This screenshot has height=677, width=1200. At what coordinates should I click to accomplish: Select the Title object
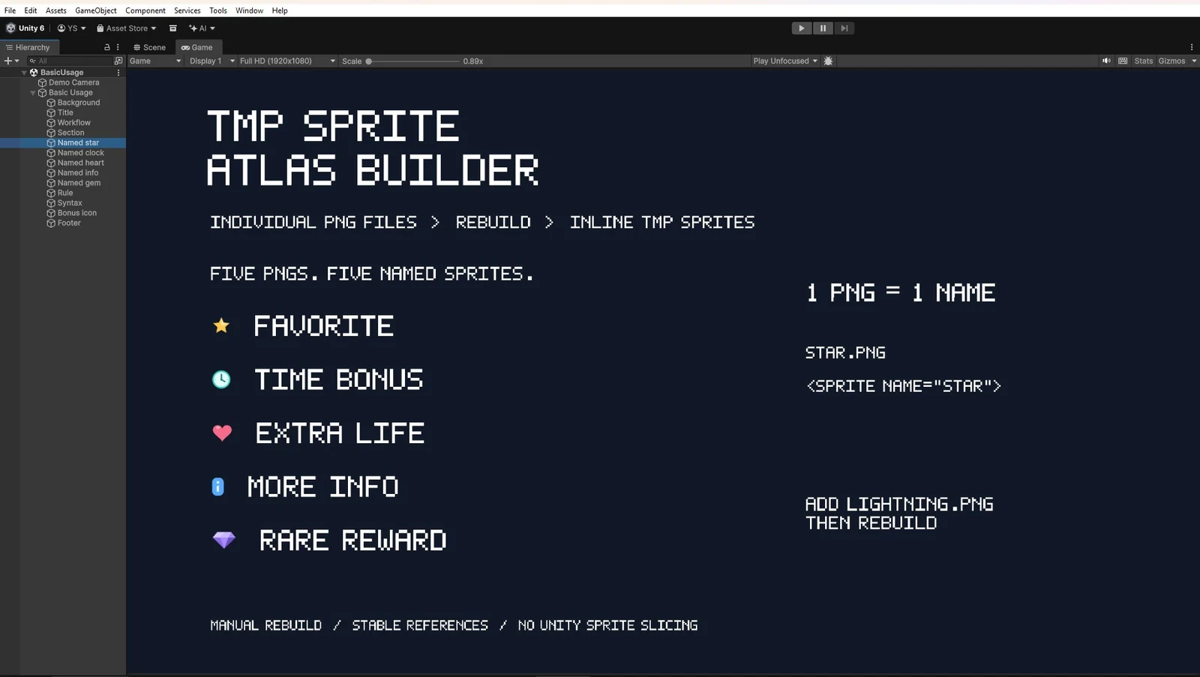pos(65,112)
